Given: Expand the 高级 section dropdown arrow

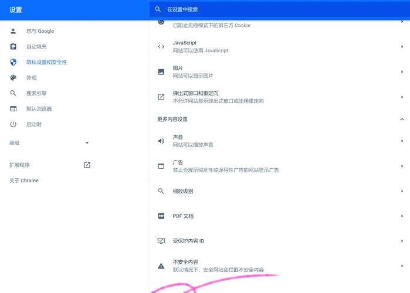Looking at the screenshot, I should (87, 143).
